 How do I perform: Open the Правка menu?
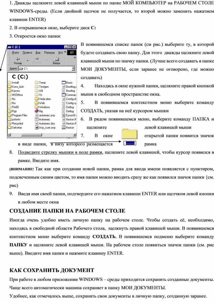[27, 52]
